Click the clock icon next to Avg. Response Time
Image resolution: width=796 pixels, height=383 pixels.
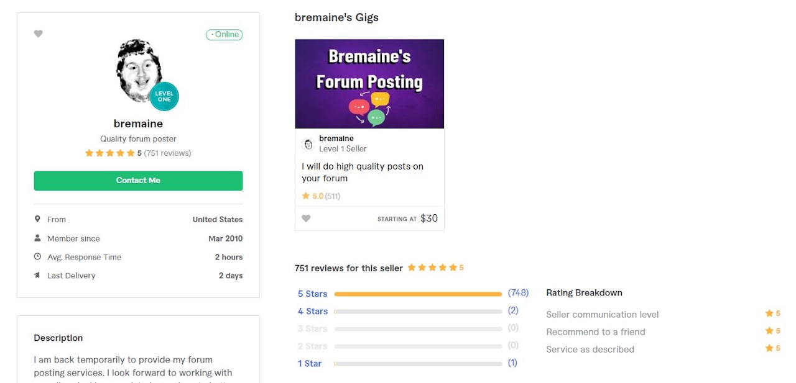[x=39, y=256]
